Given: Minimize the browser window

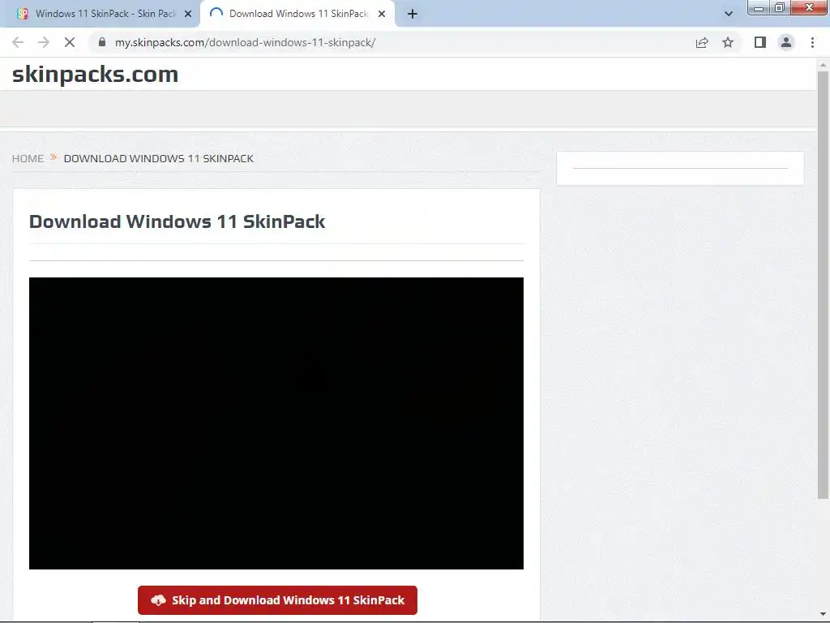Looking at the screenshot, I should 759,8.
